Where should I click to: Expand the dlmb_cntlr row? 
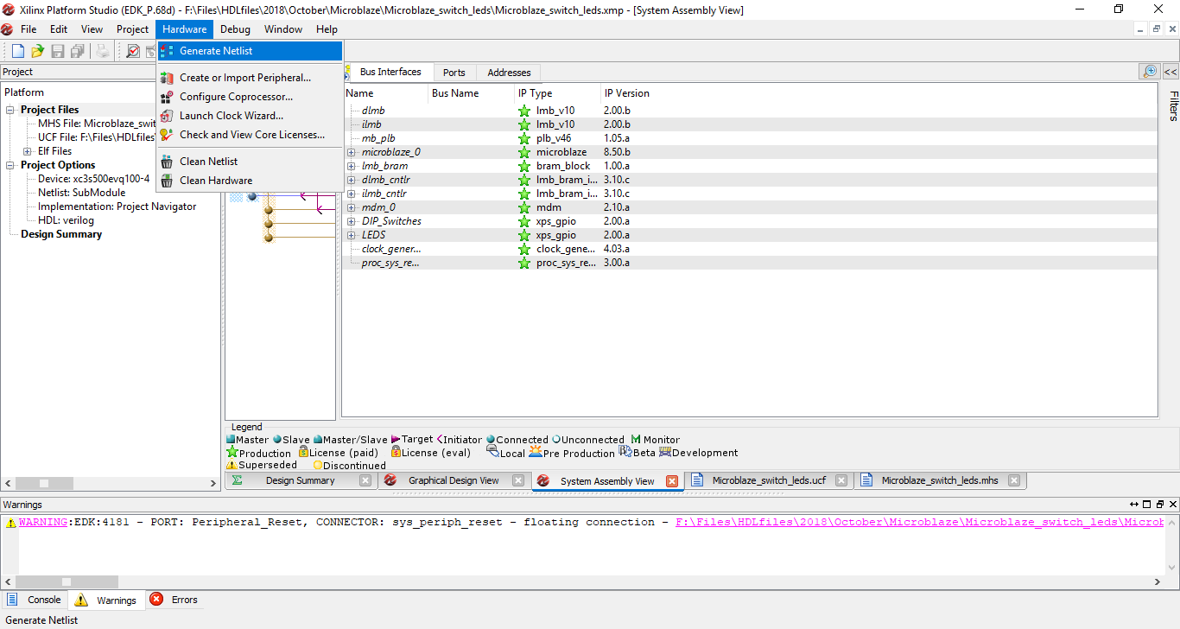352,180
